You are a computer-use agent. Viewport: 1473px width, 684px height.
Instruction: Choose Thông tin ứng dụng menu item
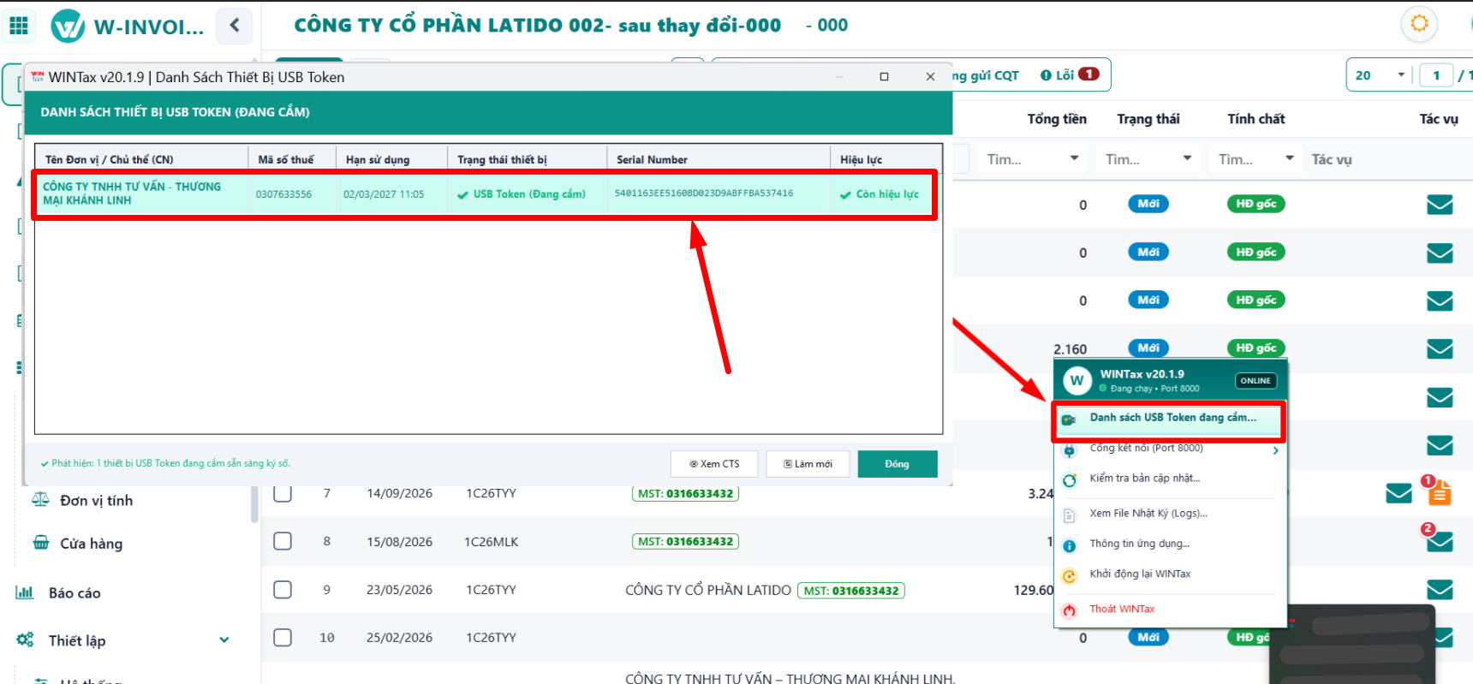[1169, 544]
